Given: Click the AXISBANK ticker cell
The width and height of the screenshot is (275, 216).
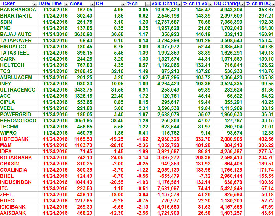Looking at the screenshot, I should (13, 213).
